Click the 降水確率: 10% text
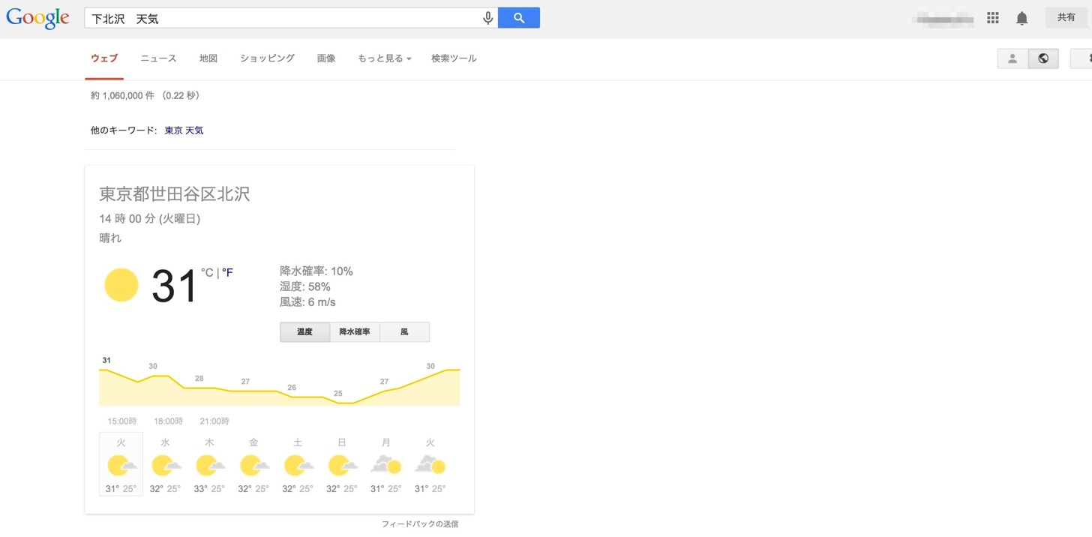 (316, 271)
